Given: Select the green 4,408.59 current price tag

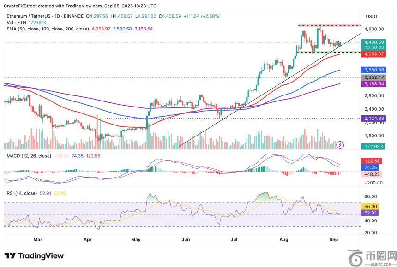Looking at the screenshot, I should pos(374,42).
